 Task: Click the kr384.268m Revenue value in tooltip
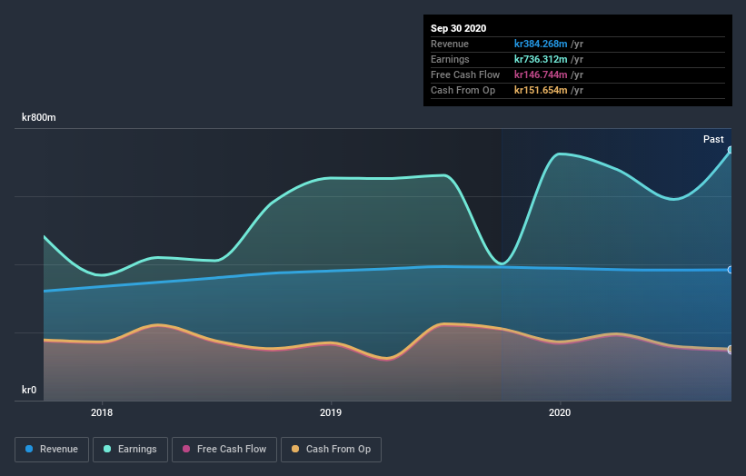[541, 44]
